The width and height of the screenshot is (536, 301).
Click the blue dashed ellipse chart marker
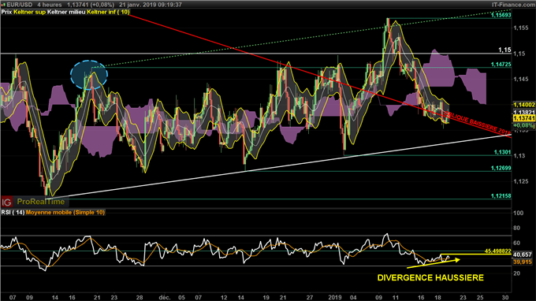[x=89, y=75]
